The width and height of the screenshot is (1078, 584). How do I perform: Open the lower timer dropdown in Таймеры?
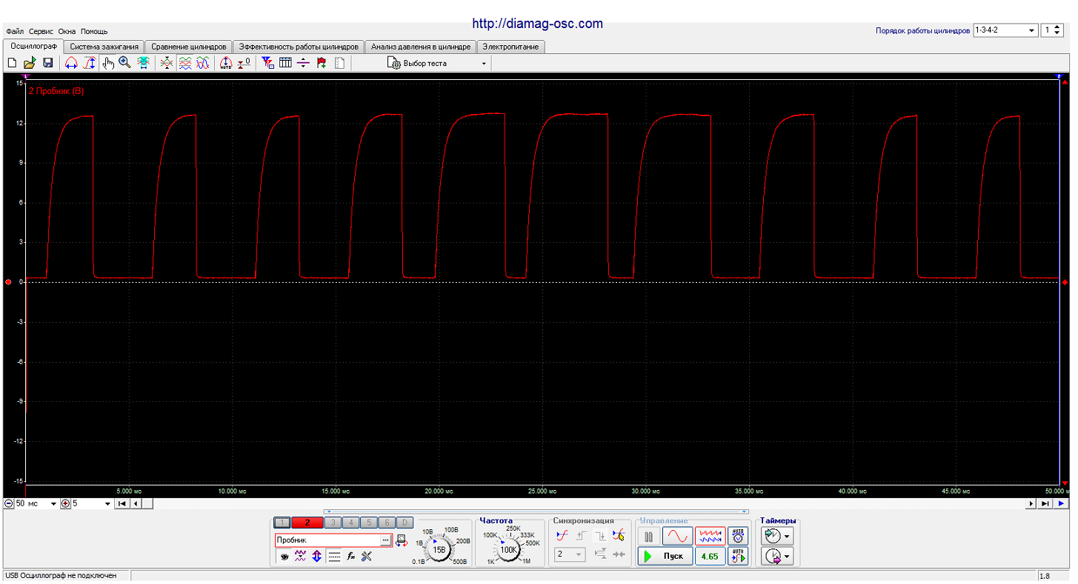(x=776, y=557)
